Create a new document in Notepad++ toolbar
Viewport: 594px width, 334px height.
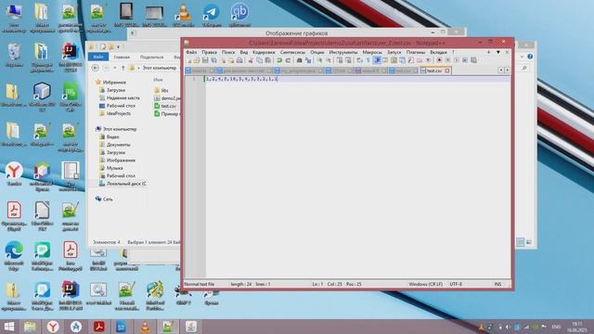coord(189,60)
